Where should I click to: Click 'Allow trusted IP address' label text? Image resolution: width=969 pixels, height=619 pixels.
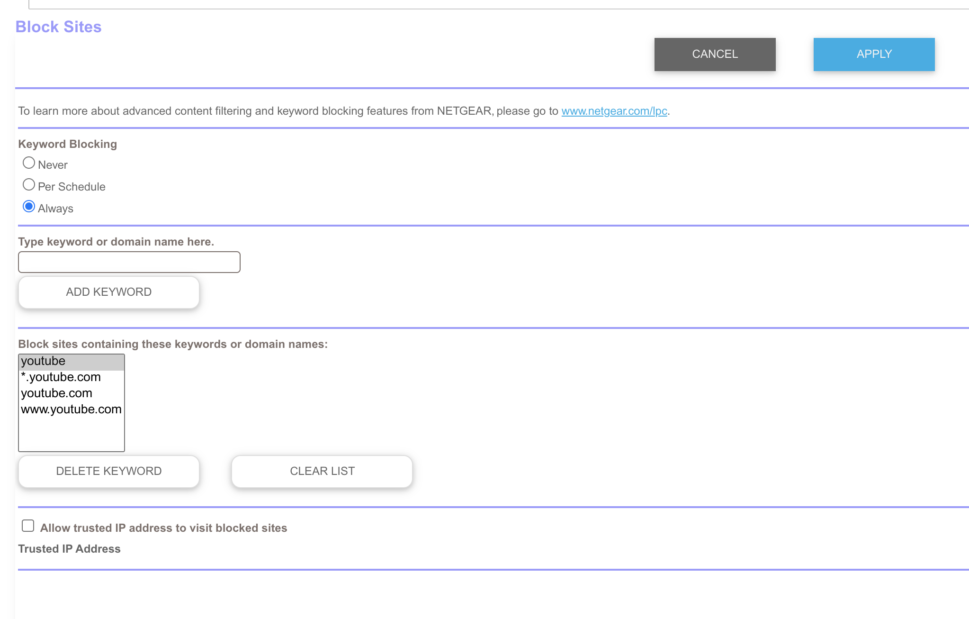point(163,528)
